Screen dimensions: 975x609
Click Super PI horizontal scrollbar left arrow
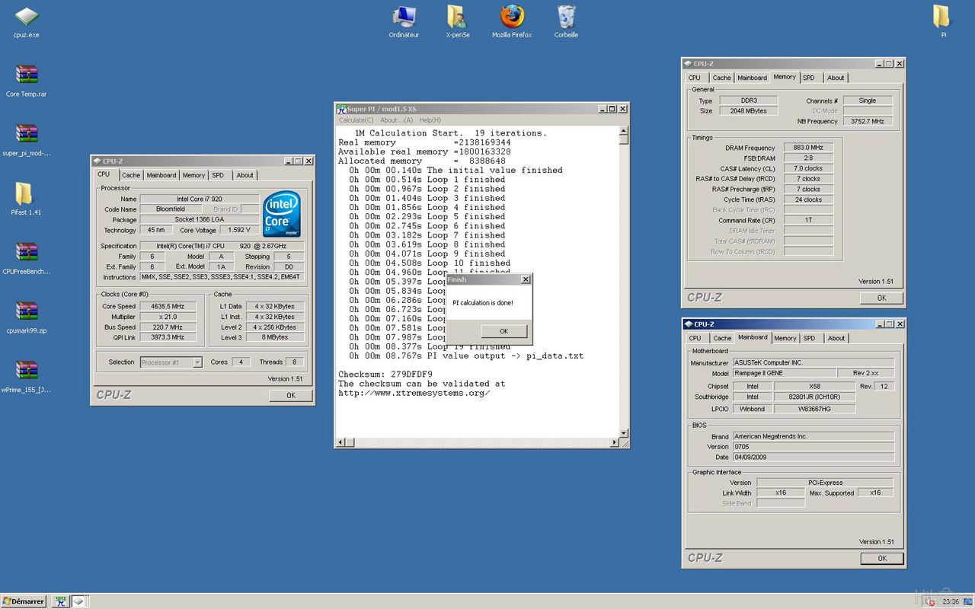340,442
